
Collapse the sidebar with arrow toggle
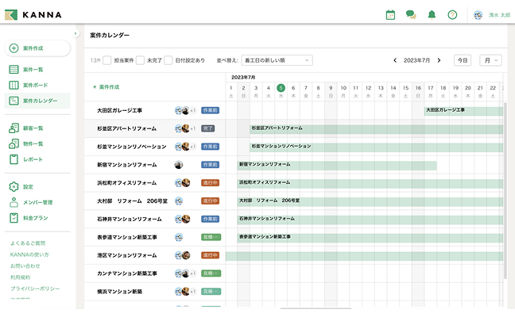(x=76, y=33)
